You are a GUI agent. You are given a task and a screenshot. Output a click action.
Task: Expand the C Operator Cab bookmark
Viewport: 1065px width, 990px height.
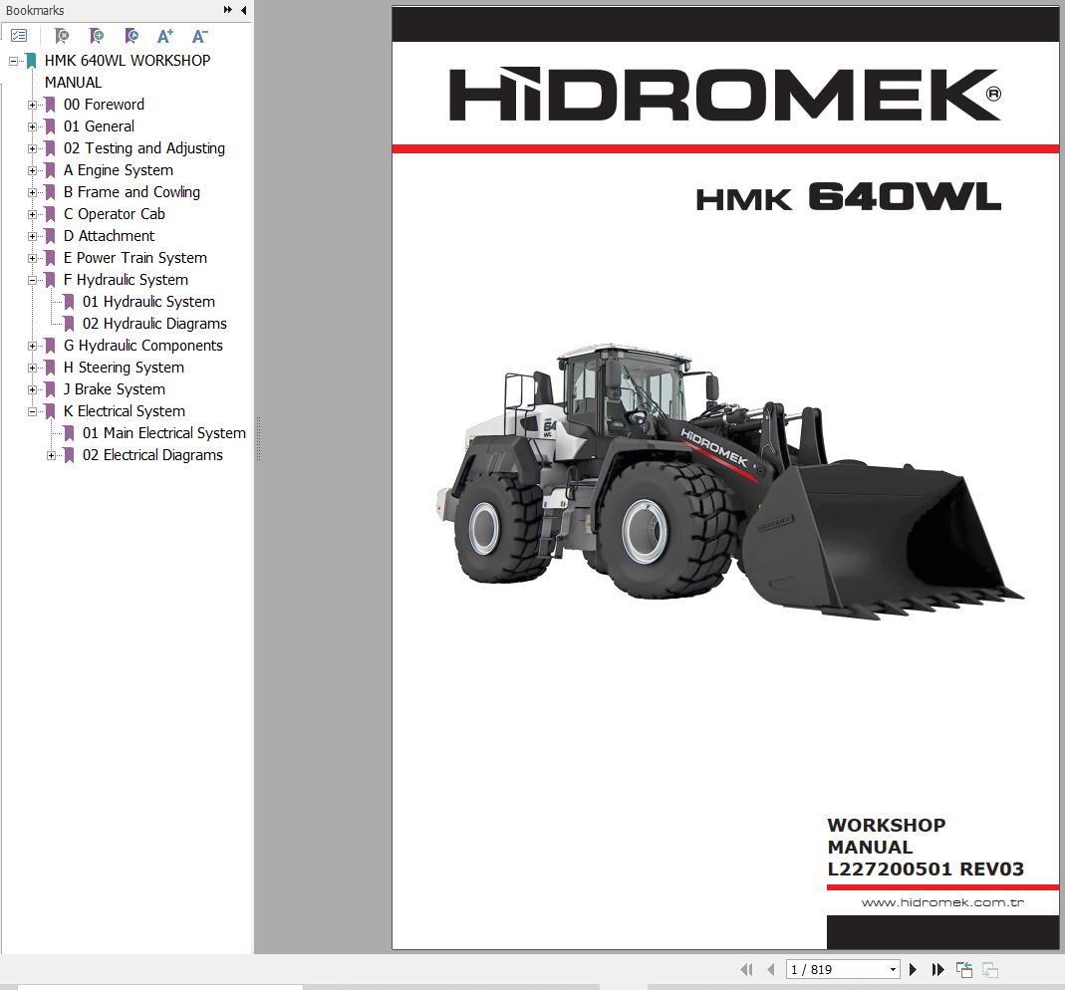(x=32, y=214)
